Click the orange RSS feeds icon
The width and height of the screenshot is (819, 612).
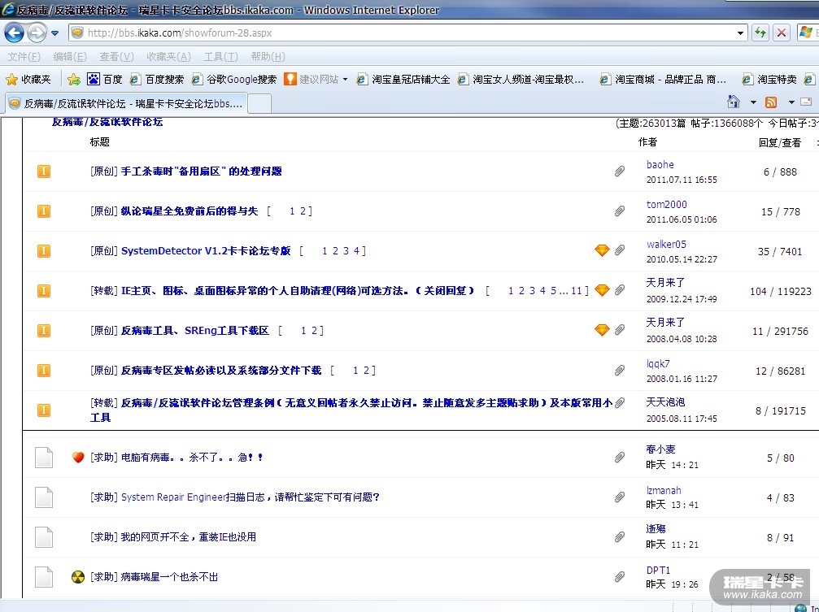point(771,102)
